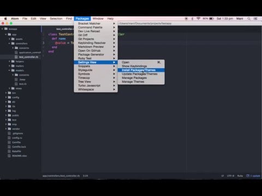Select Open in Settings View submenu
The height and width of the screenshot is (196, 262).
coord(141,62)
